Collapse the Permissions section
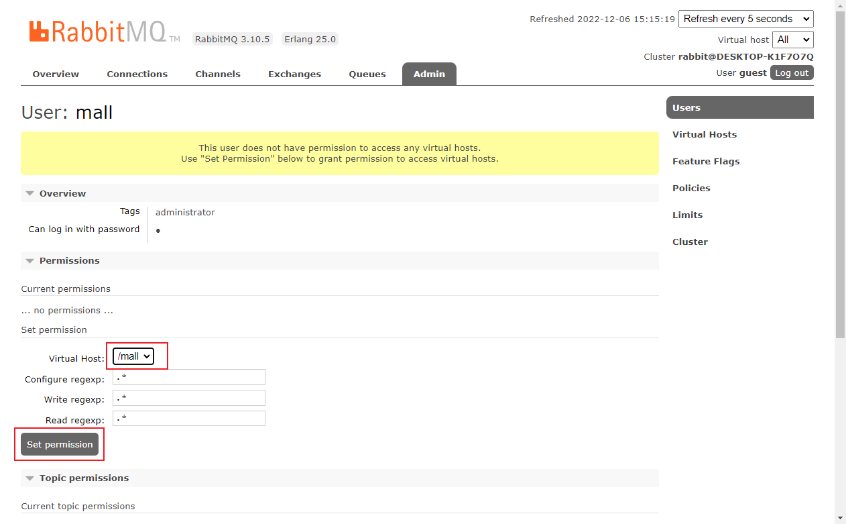Image resolution: width=846 pixels, height=524 pixels. [340, 260]
